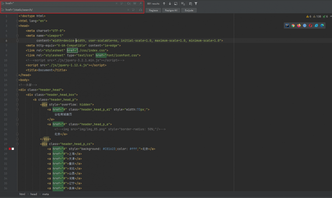Open search history dropdown in find field
Screen dimensions: 332x198
(x=3, y=4)
